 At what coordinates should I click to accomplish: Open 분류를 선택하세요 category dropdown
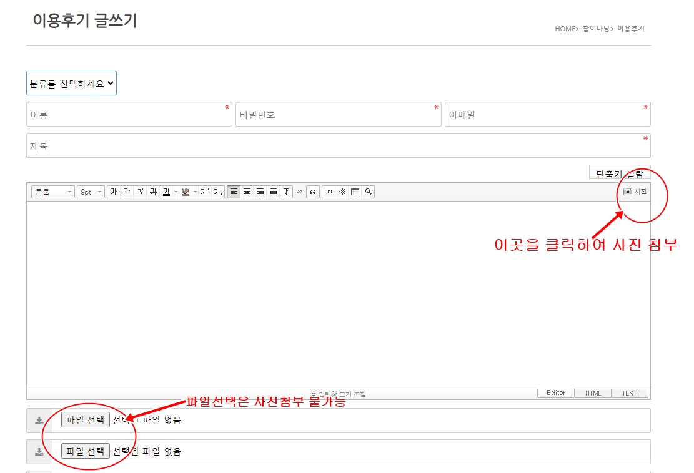[71, 83]
